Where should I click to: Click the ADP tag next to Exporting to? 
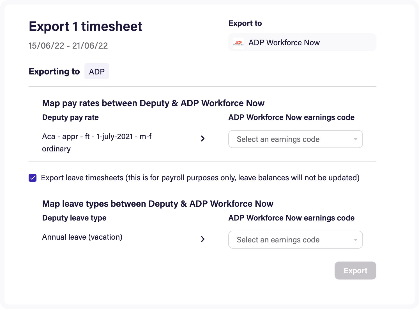(97, 71)
